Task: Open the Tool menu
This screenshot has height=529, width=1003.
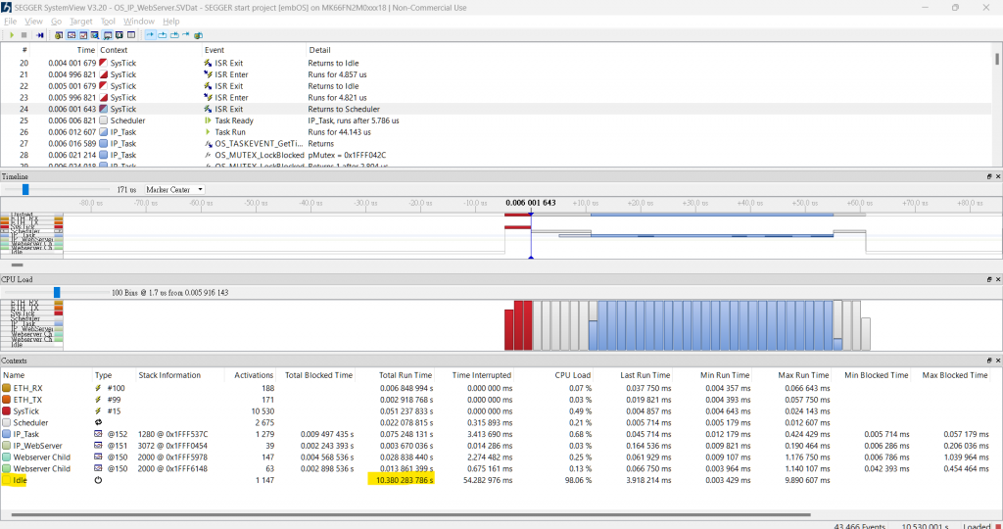Action: pyautogui.click(x=108, y=22)
